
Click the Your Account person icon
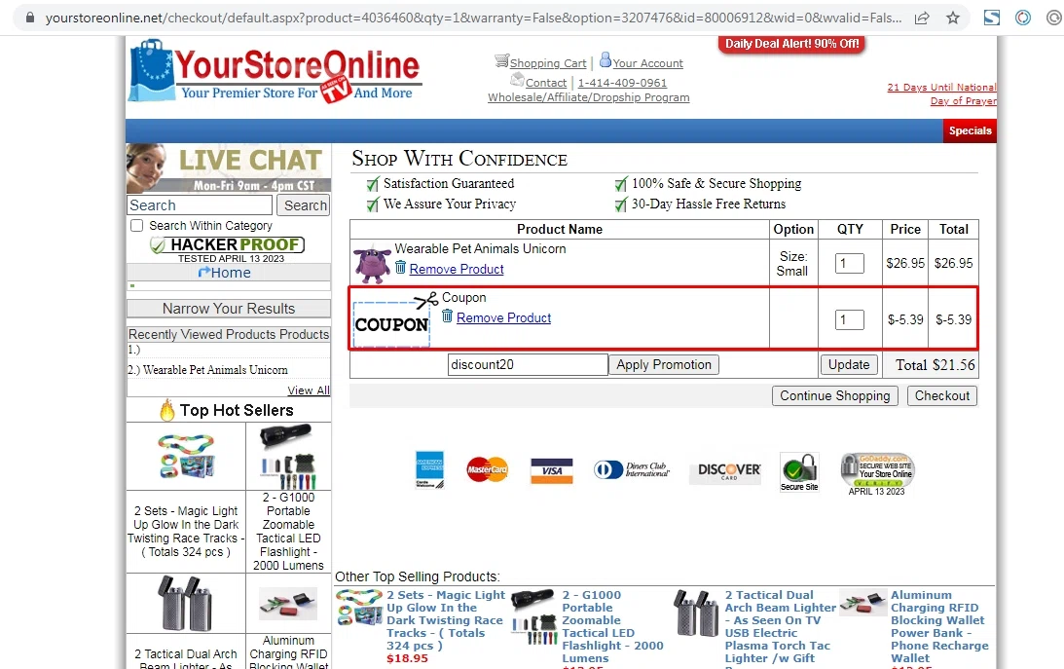click(605, 59)
